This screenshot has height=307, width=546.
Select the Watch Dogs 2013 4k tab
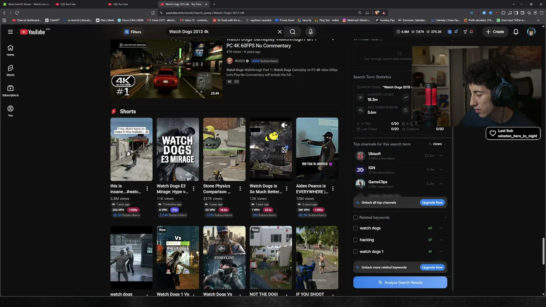[184, 4]
